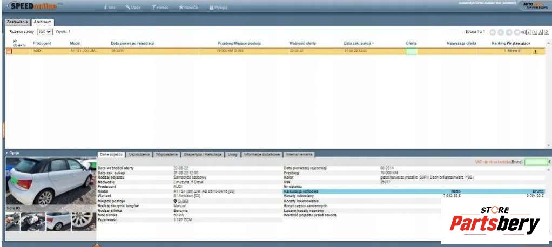
Task: Sort by the Miejsce postoju column header
Action: [247, 43]
